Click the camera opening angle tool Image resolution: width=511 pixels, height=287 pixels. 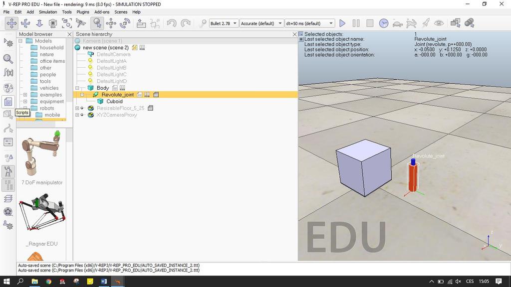pyautogui.click(x=53, y=23)
